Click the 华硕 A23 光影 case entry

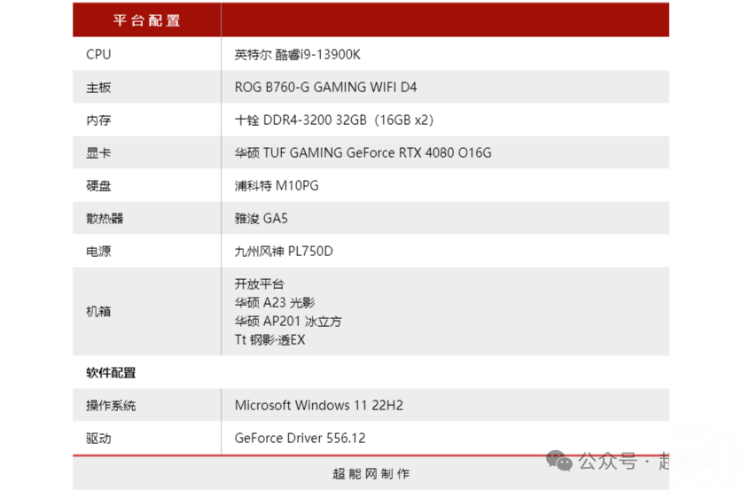(x=275, y=303)
